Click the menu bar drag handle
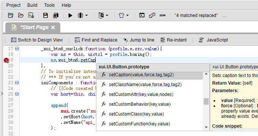 click(2, 5)
